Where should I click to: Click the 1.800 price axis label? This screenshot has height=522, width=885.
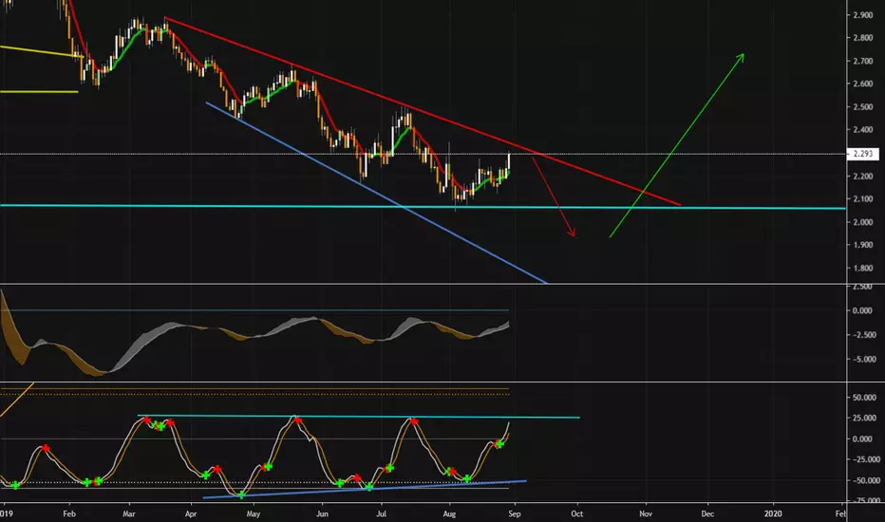[863, 268]
